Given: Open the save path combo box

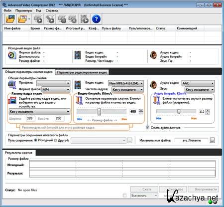Looking at the screenshot, I should [99, 141].
